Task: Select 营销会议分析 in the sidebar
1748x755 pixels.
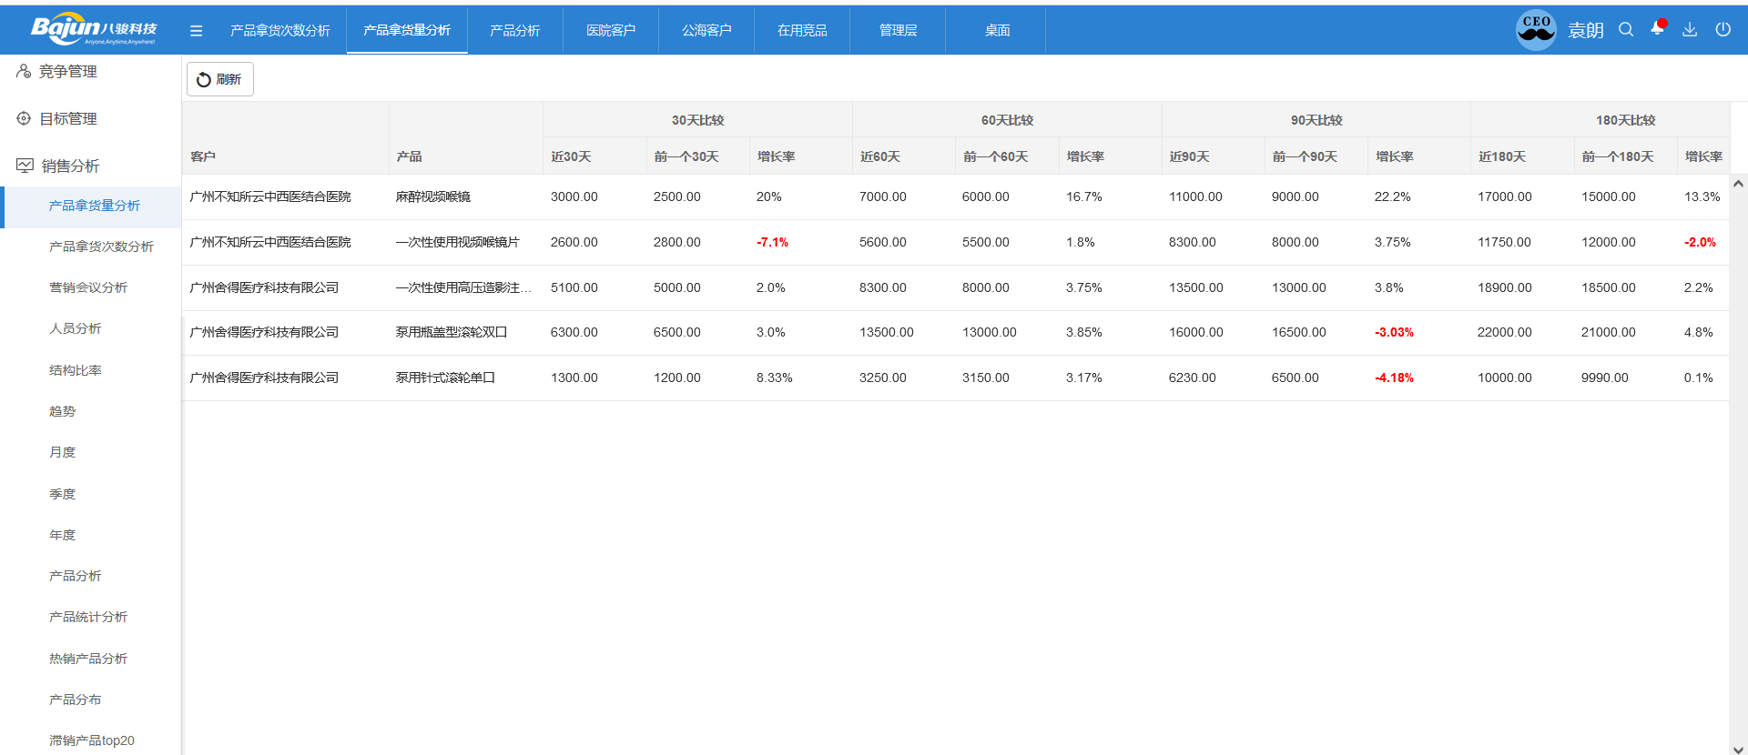Action: pyautogui.click(x=88, y=287)
